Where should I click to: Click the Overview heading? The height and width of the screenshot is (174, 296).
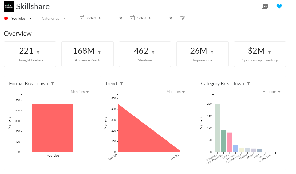point(18,34)
